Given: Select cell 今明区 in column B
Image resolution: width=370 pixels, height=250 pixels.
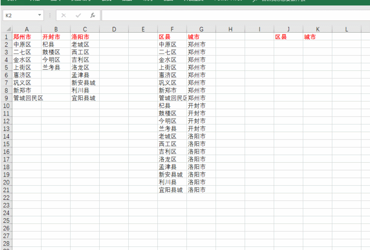Looking at the screenshot, I should [x=56, y=60].
